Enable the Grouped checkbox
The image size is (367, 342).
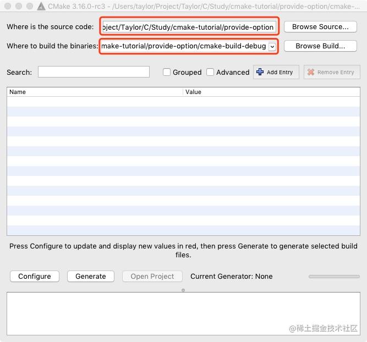point(166,72)
